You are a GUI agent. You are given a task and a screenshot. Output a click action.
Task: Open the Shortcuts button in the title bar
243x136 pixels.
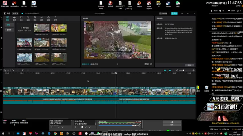(x=163, y=13)
